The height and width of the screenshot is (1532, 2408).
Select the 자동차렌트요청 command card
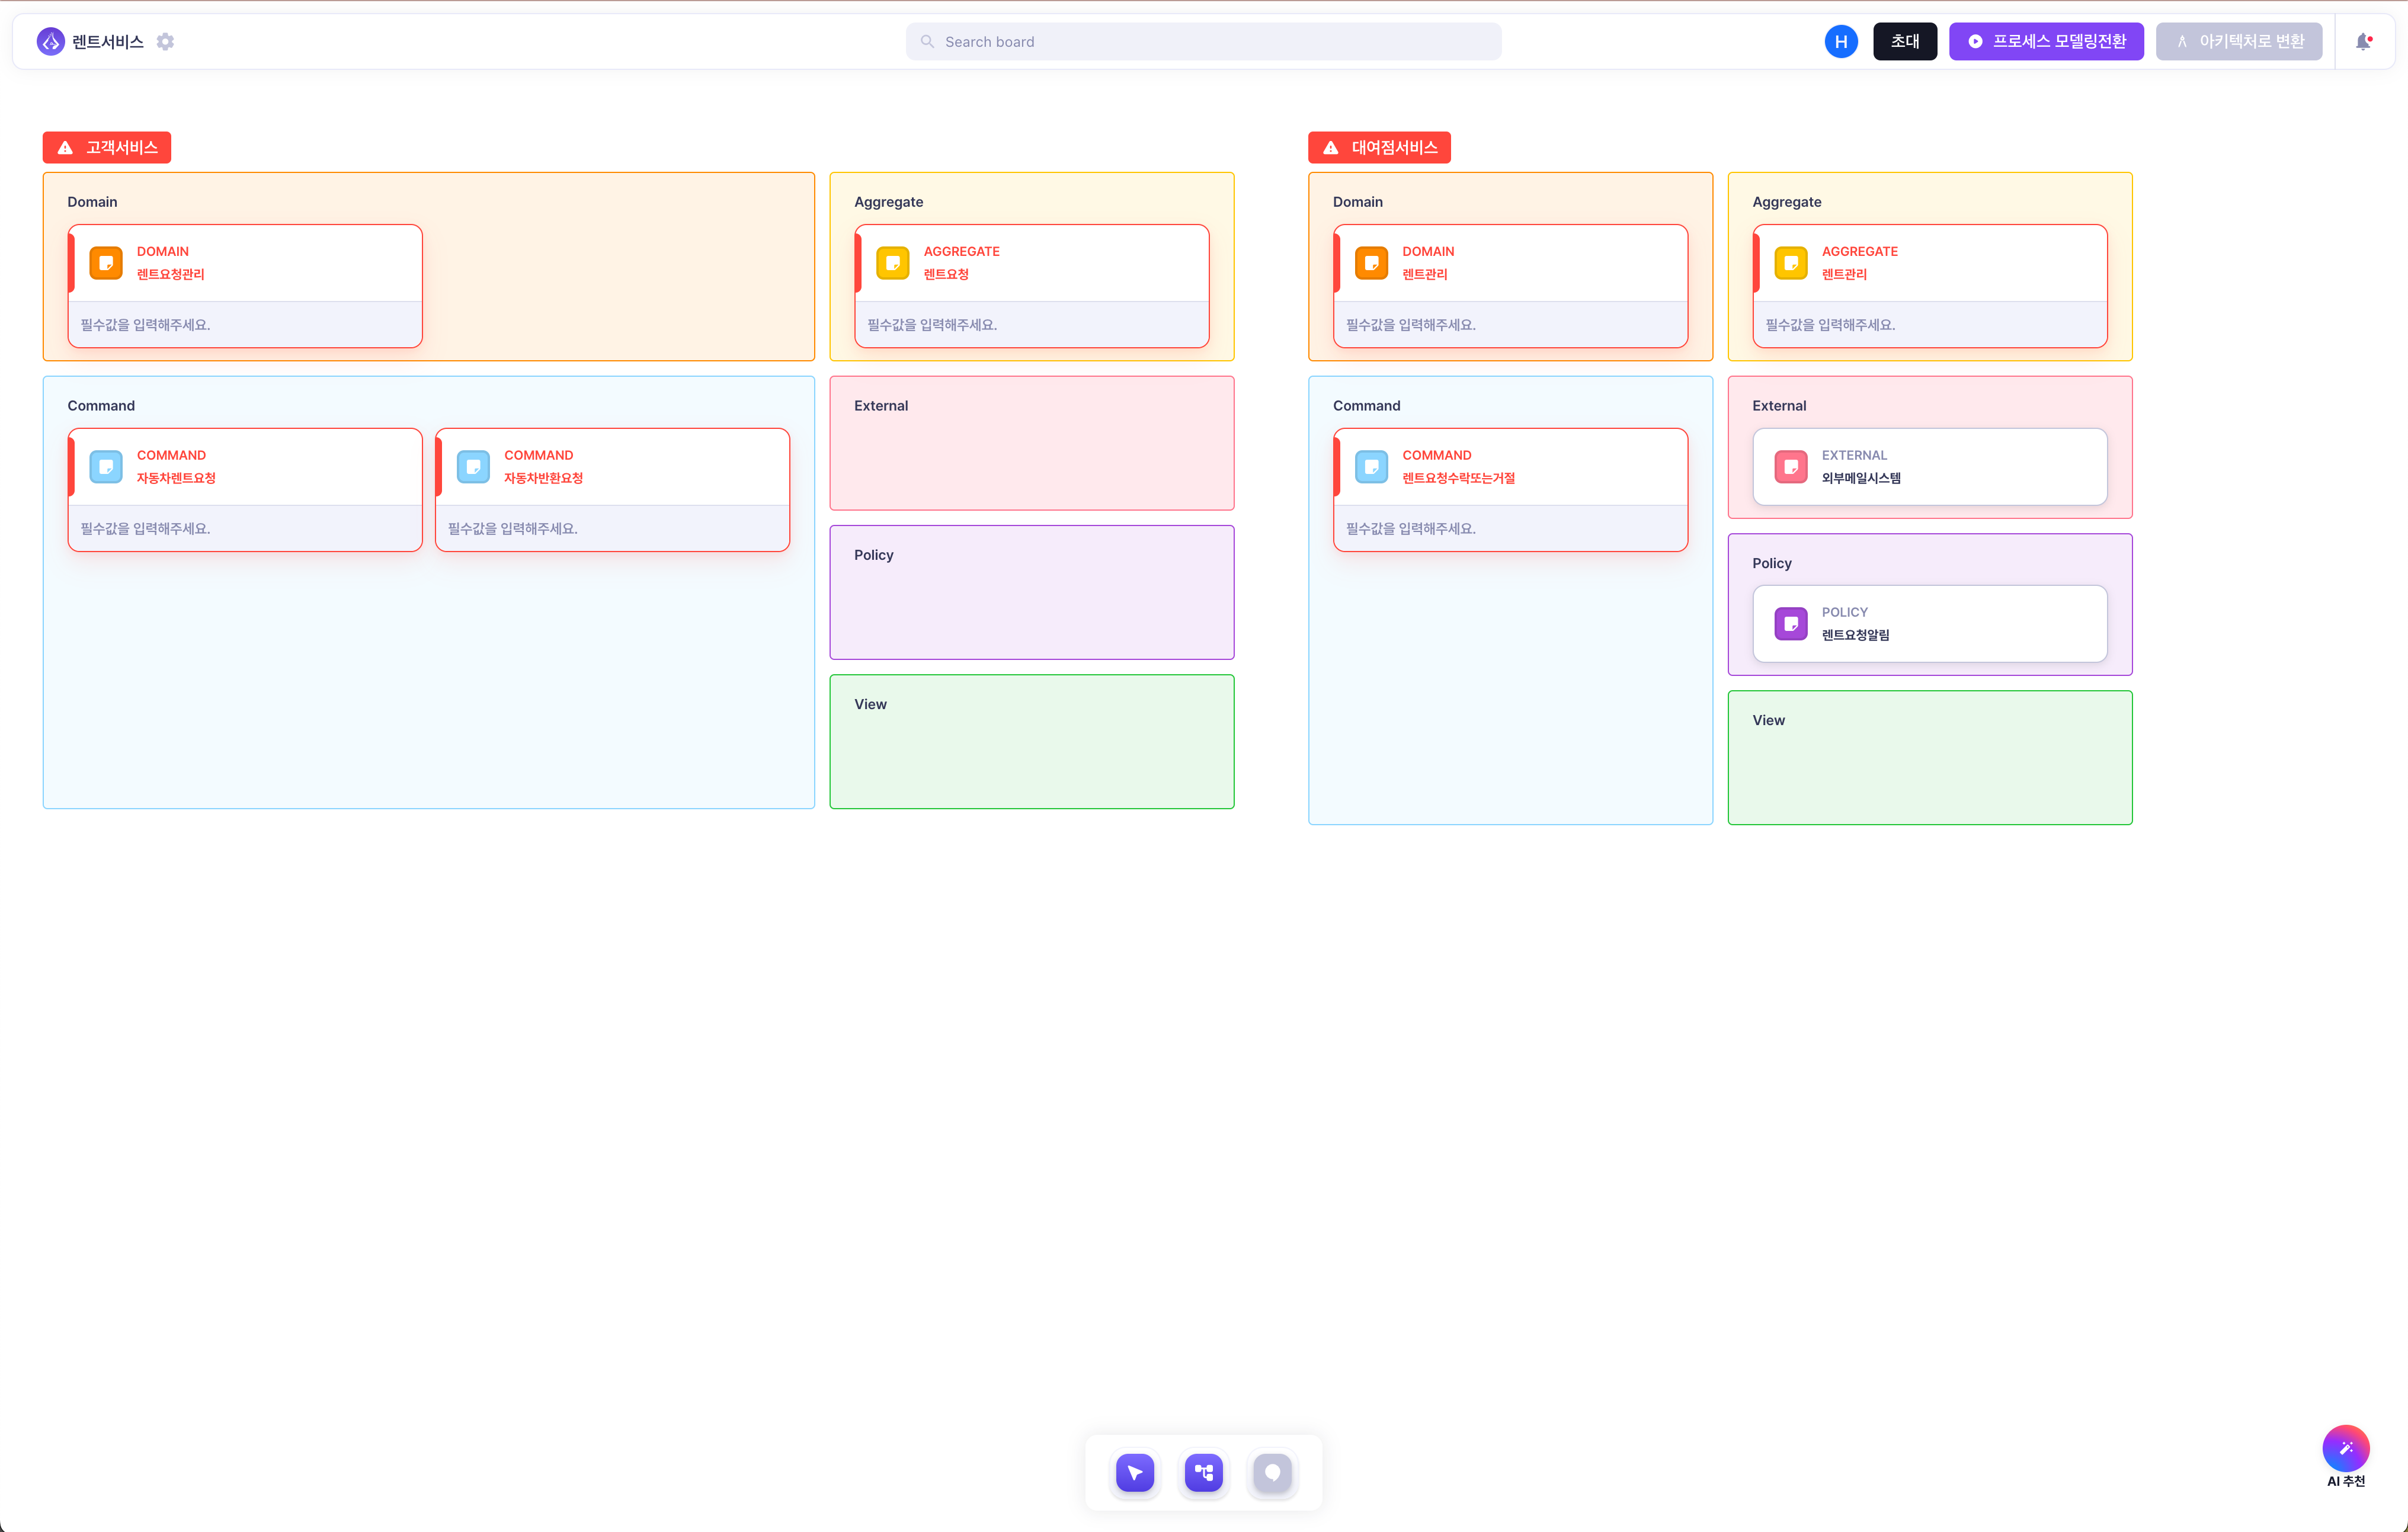(x=245, y=490)
